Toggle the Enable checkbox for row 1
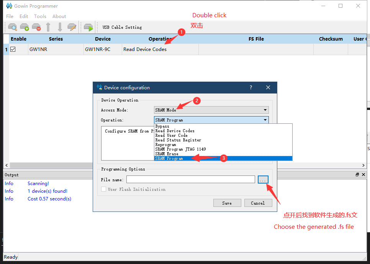 [x=13, y=49]
